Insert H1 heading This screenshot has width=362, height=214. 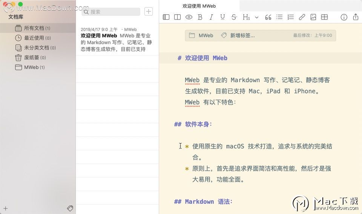pyautogui.click(x=246, y=17)
